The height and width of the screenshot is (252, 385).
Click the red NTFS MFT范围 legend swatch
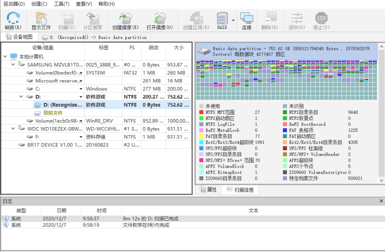pyautogui.click(x=201, y=113)
